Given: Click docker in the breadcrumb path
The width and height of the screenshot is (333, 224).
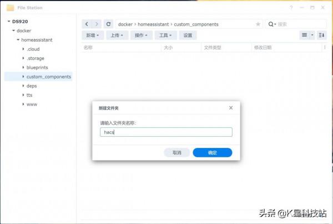Looking at the screenshot, I should click(x=125, y=24).
